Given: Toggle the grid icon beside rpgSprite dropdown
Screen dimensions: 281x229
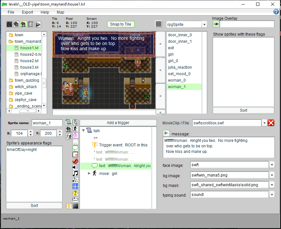Looking at the screenshot, I should tap(159, 24).
